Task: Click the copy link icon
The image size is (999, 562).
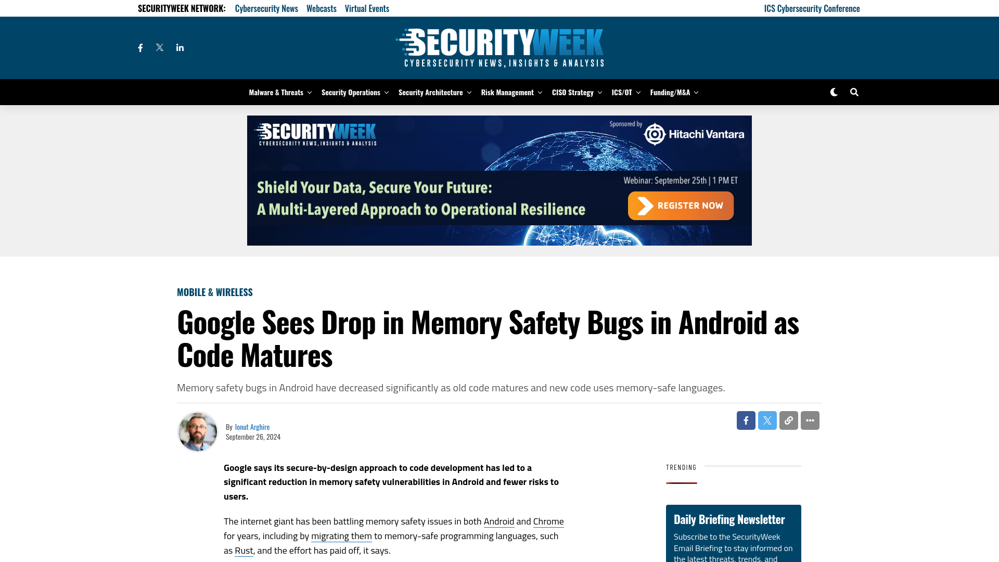Action: [788, 420]
